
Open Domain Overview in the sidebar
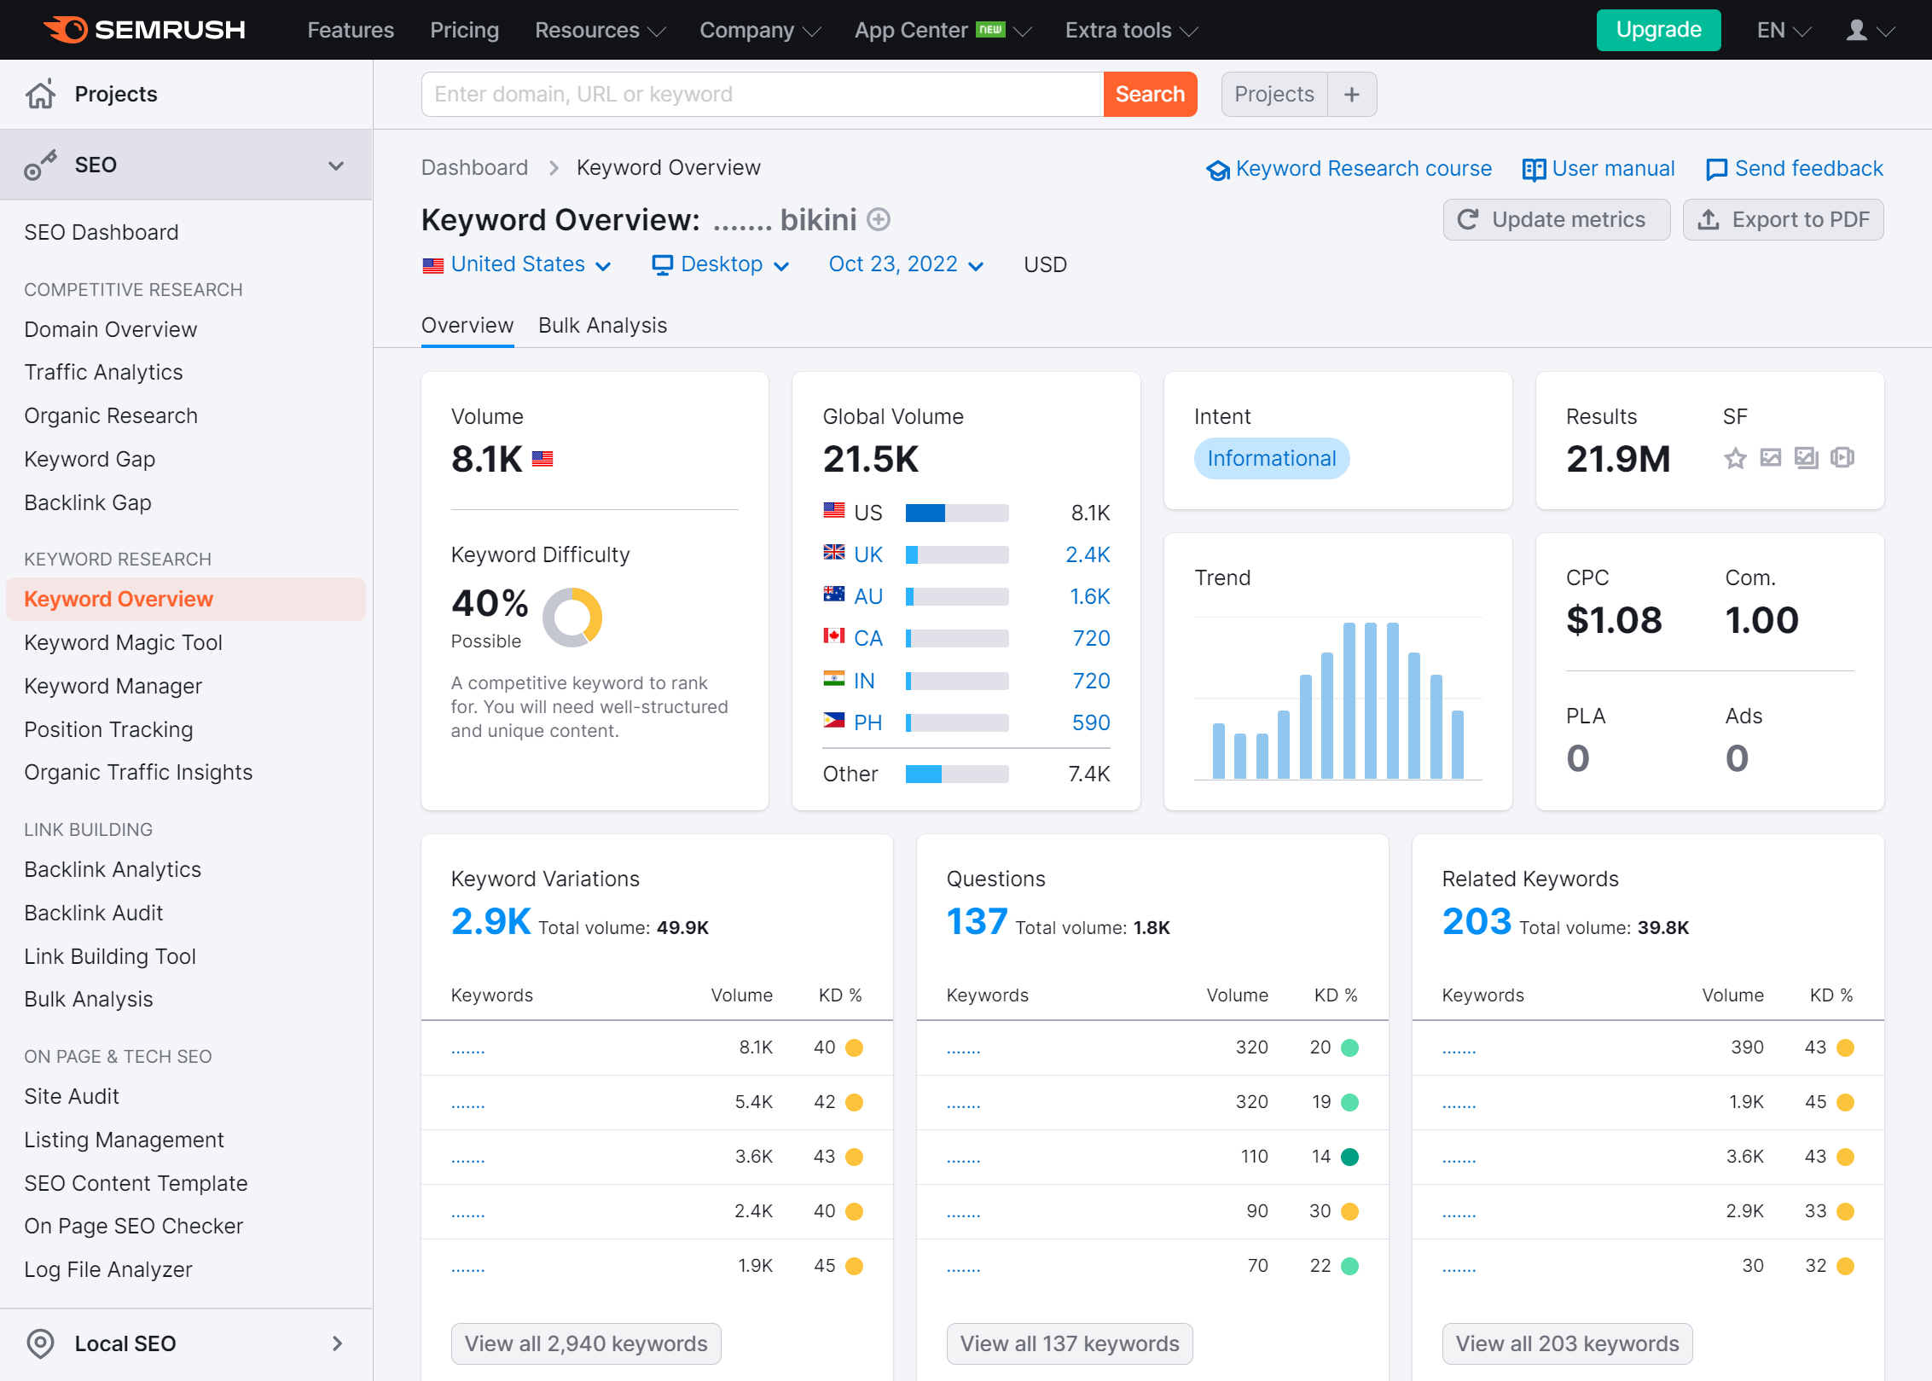[x=110, y=329]
